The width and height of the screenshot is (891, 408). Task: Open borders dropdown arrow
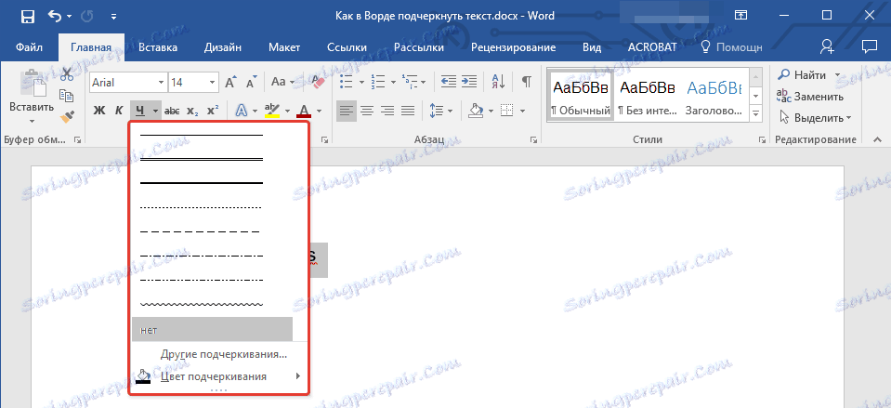(521, 111)
